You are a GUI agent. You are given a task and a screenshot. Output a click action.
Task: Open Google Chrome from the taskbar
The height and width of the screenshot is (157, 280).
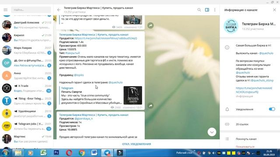coord(82,153)
